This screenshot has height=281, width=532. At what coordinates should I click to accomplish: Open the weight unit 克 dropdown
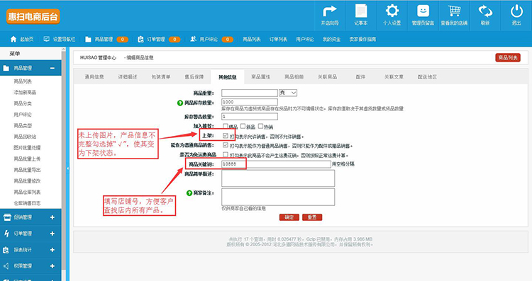(288, 93)
